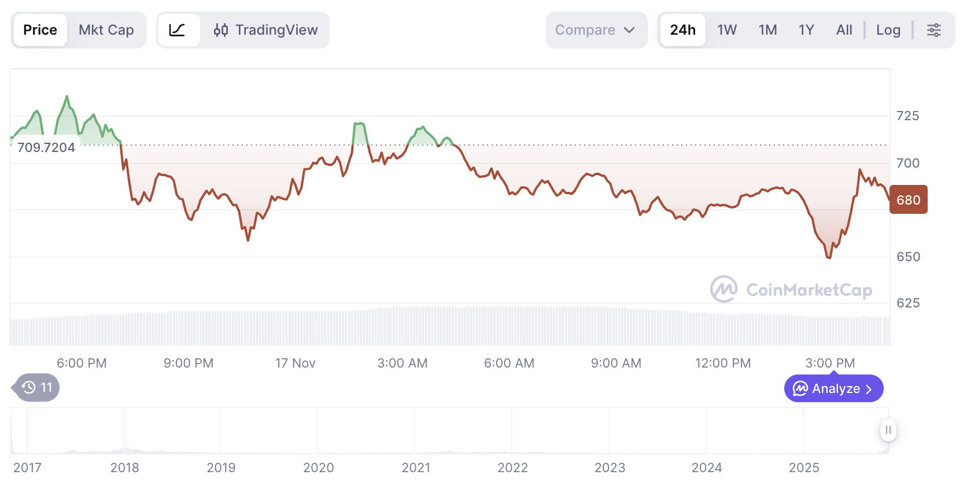Click the history clock badge showing 11
The height and width of the screenshot is (497, 967).
point(38,387)
